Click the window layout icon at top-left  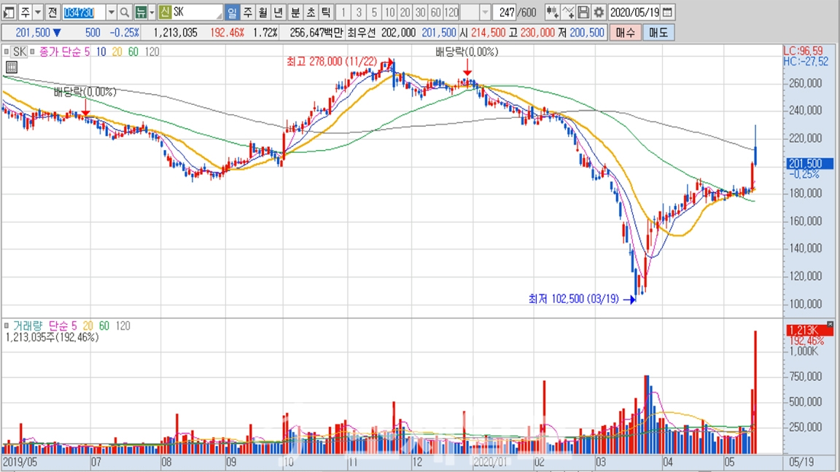(x=9, y=12)
